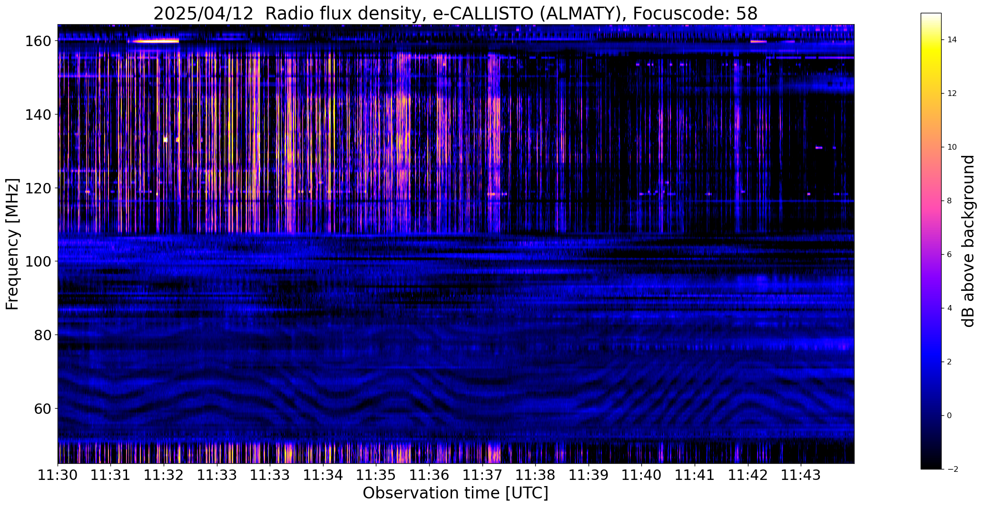Click the 11:43 time tick label
This screenshot has height=507, width=983.
point(801,475)
